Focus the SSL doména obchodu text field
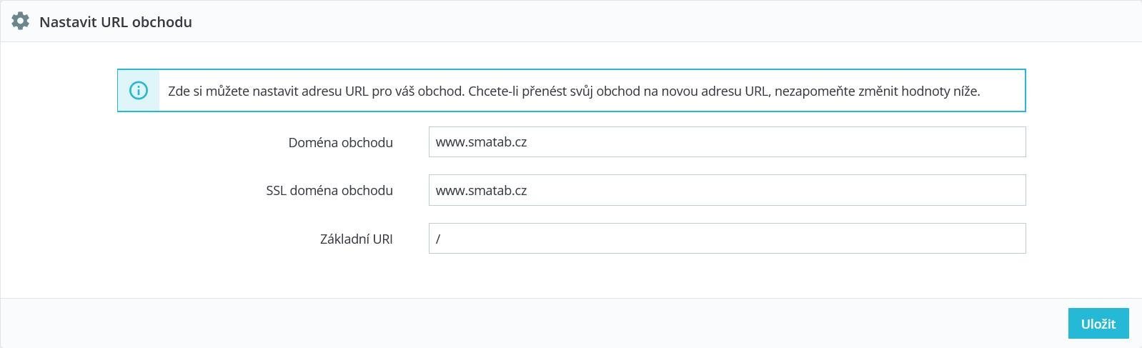 coord(726,191)
